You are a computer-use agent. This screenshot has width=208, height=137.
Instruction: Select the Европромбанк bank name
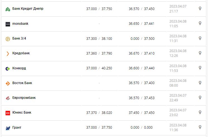[24, 98]
